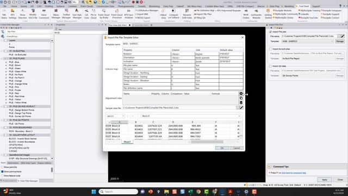The image size is (348, 196).
Task: Toggle Show point symbols checkbox
Action: [2, 171]
